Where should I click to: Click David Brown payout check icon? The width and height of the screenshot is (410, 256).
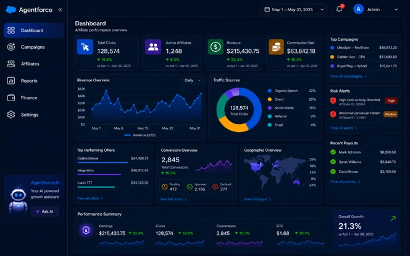pyautogui.click(x=333, y=171)
